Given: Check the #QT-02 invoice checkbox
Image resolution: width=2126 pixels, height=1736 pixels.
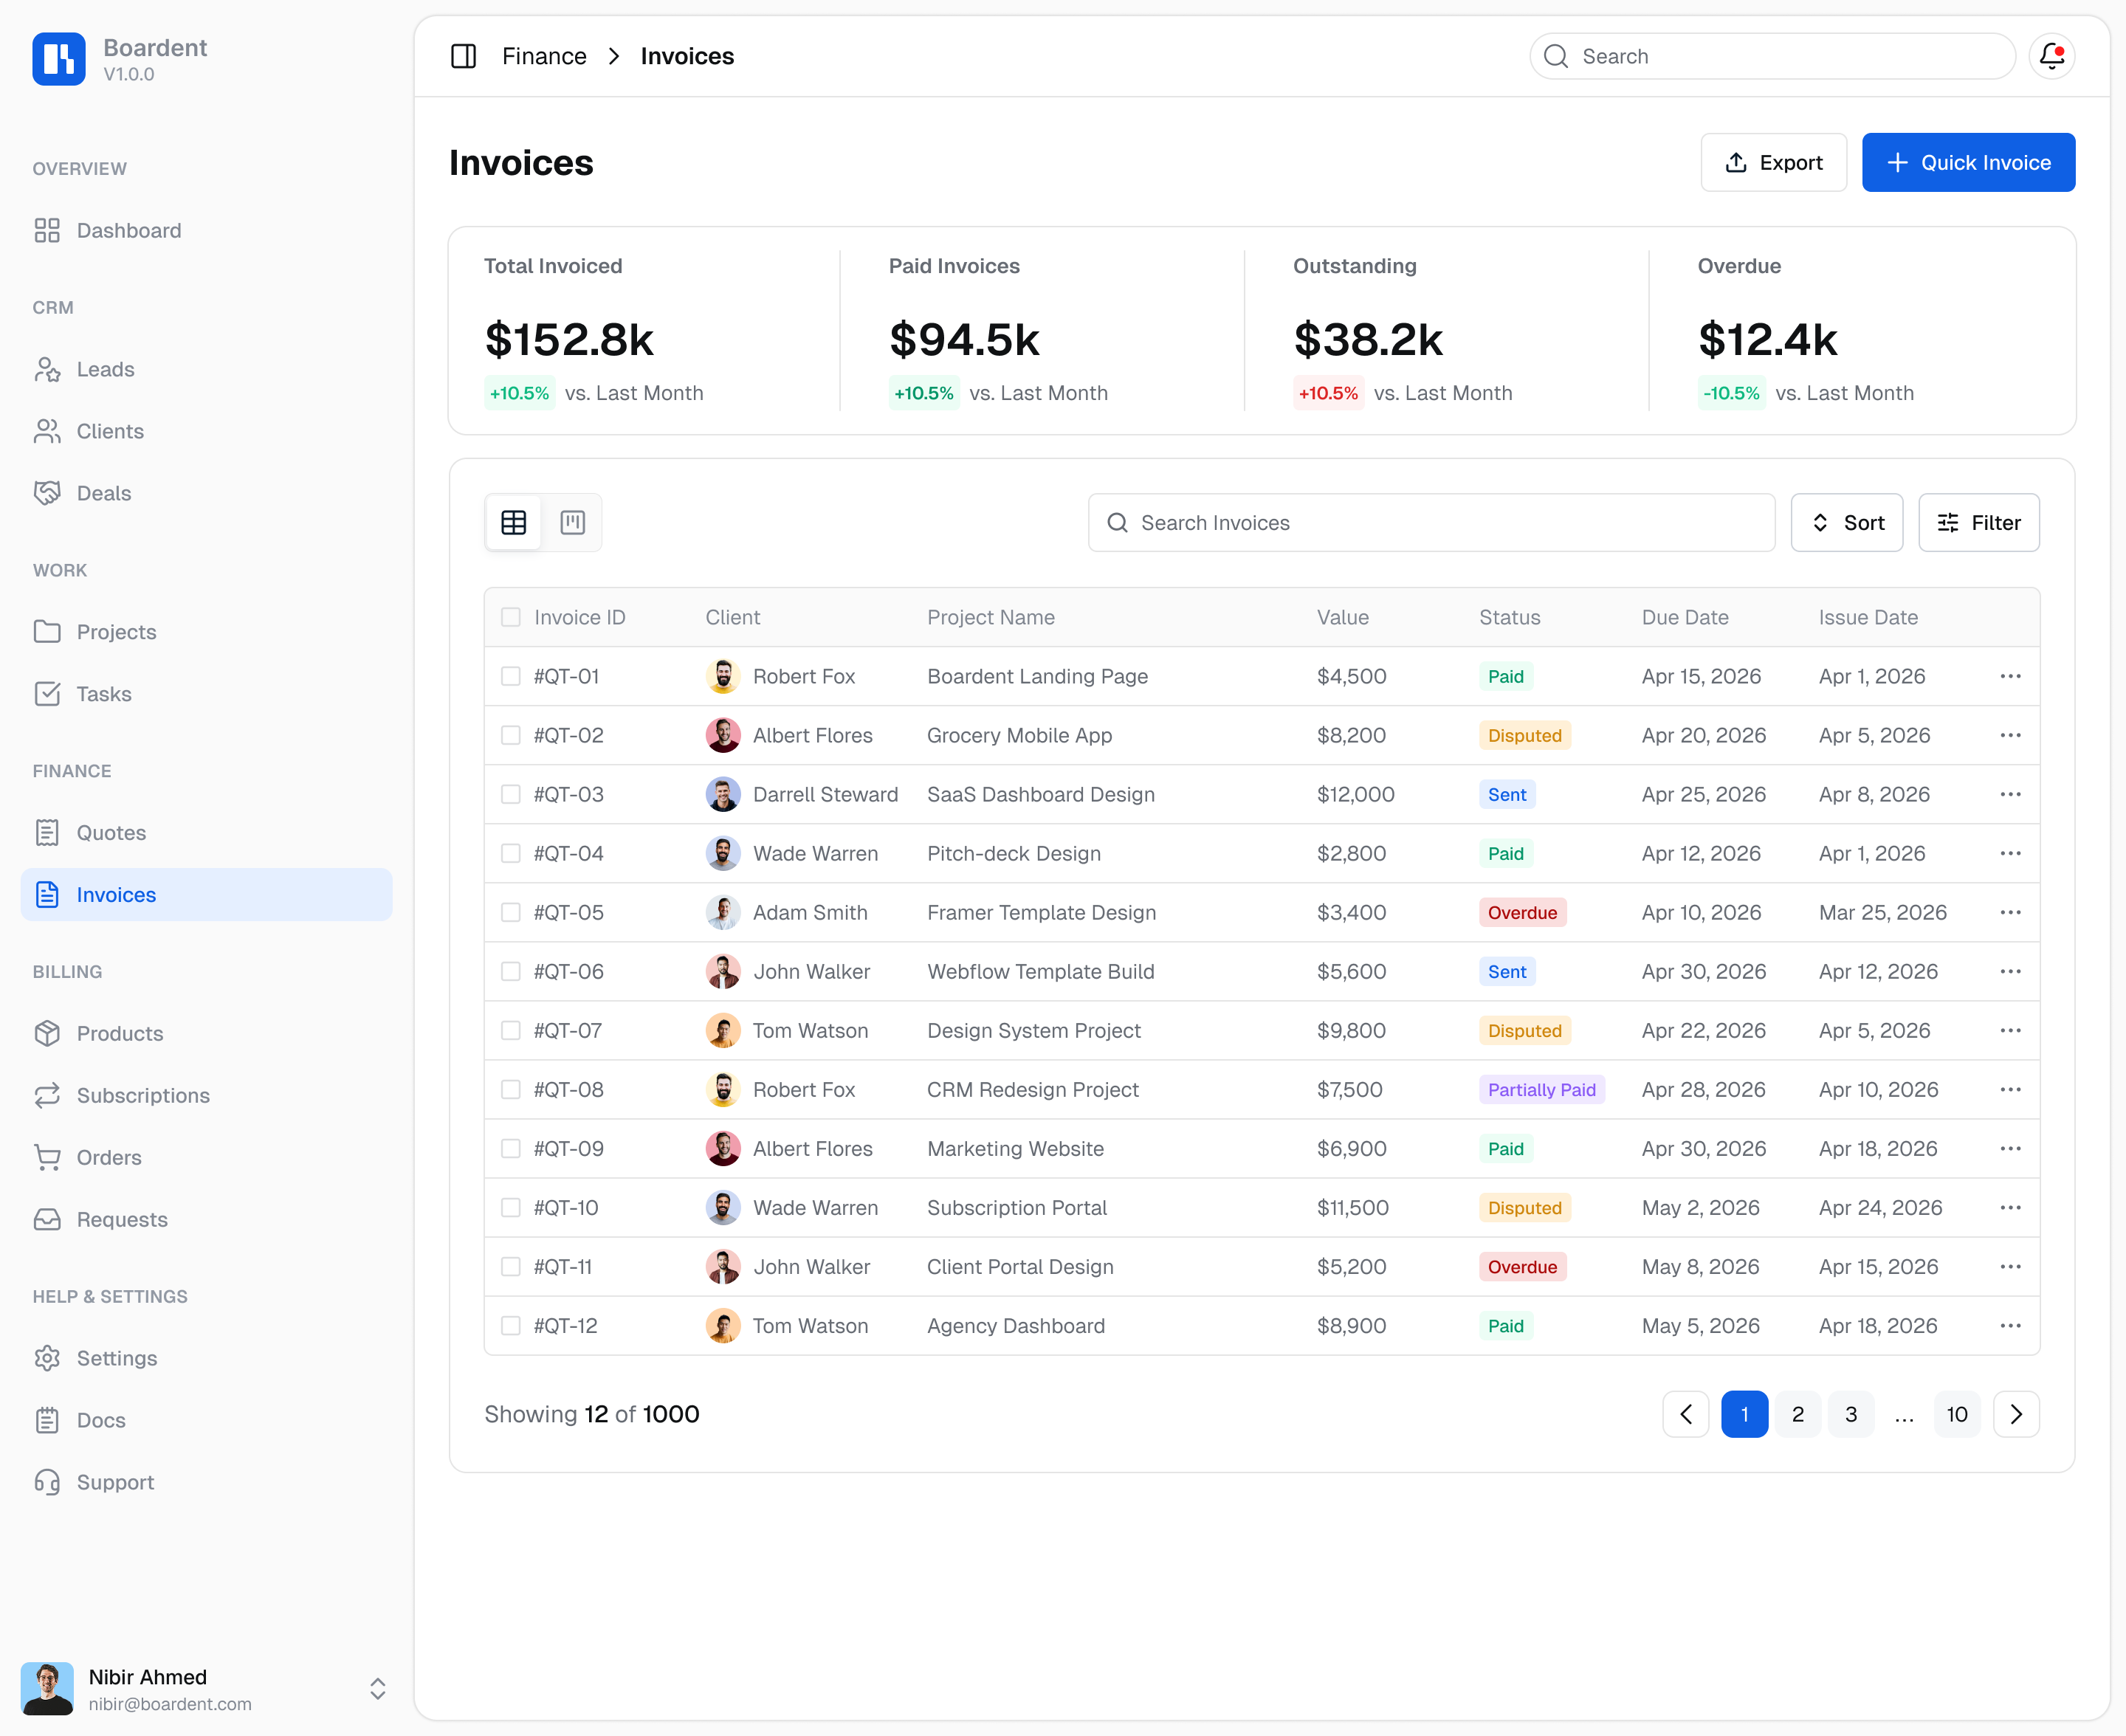Looking at the screenshot, I should [x=510, y=735].
